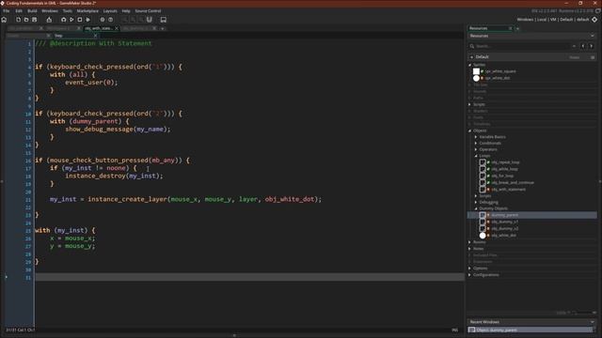Go to previous search result arrow
Image resolution: width=602 pixels, height=338 pixels.
(583, 46)
